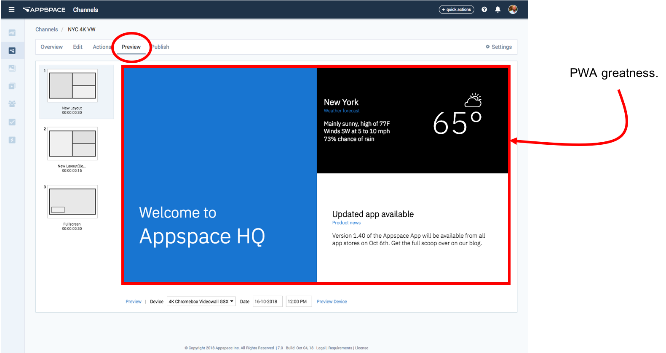Viewport: 666px width, 353px height.
Task: Click the Updated app available headline
Action: pos(373,214)
